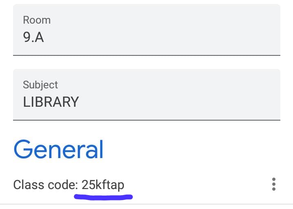This screenshot has width=293, height=209.
Task: Click the bottom border line of Room field
Action: 147,55
